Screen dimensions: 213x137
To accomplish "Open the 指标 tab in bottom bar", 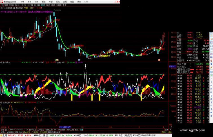I will [x=2, y=129].
